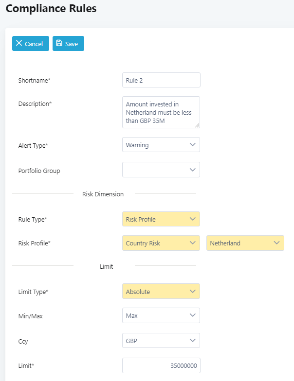Click the Shortname field containing Rule 2

[161, 80]
